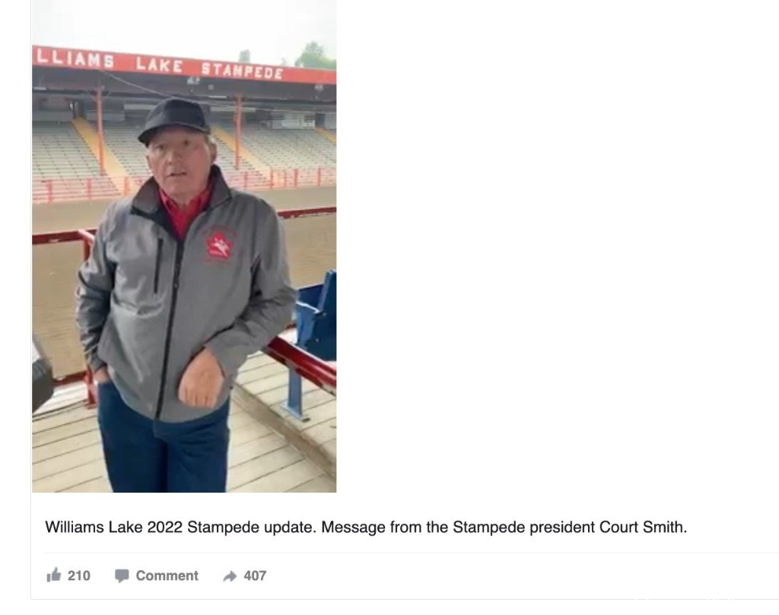This screenshot has height=615, width=779.
Task: Click the red logo on the grey jacket
Action: pos(218,244)
